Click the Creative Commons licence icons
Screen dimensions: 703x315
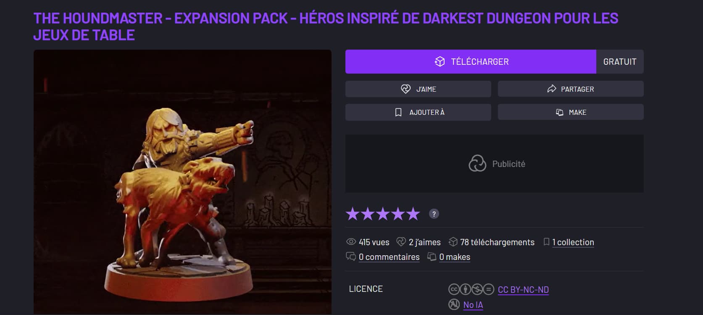click(x=471, y=289)
